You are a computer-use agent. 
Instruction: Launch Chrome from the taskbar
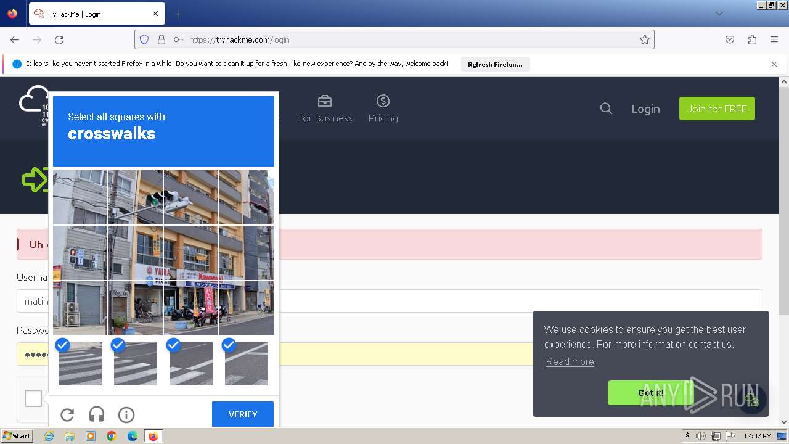[x=112, y=436]
